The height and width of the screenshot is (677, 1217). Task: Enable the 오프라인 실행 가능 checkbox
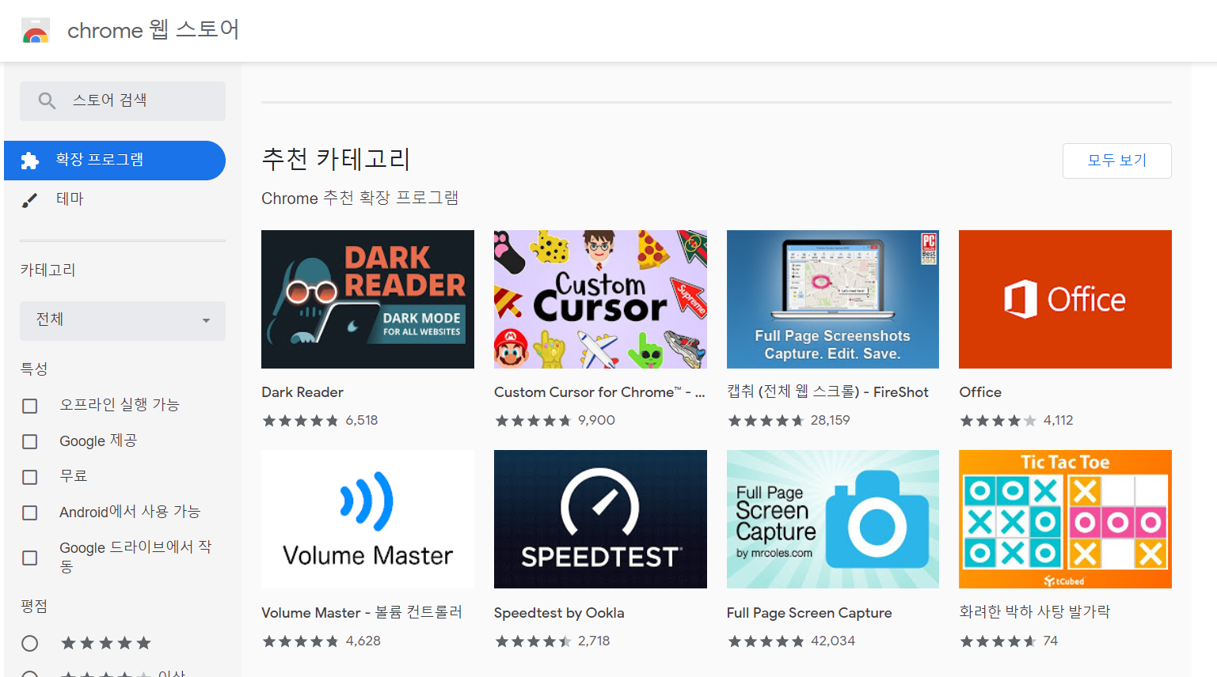[30, 406]
